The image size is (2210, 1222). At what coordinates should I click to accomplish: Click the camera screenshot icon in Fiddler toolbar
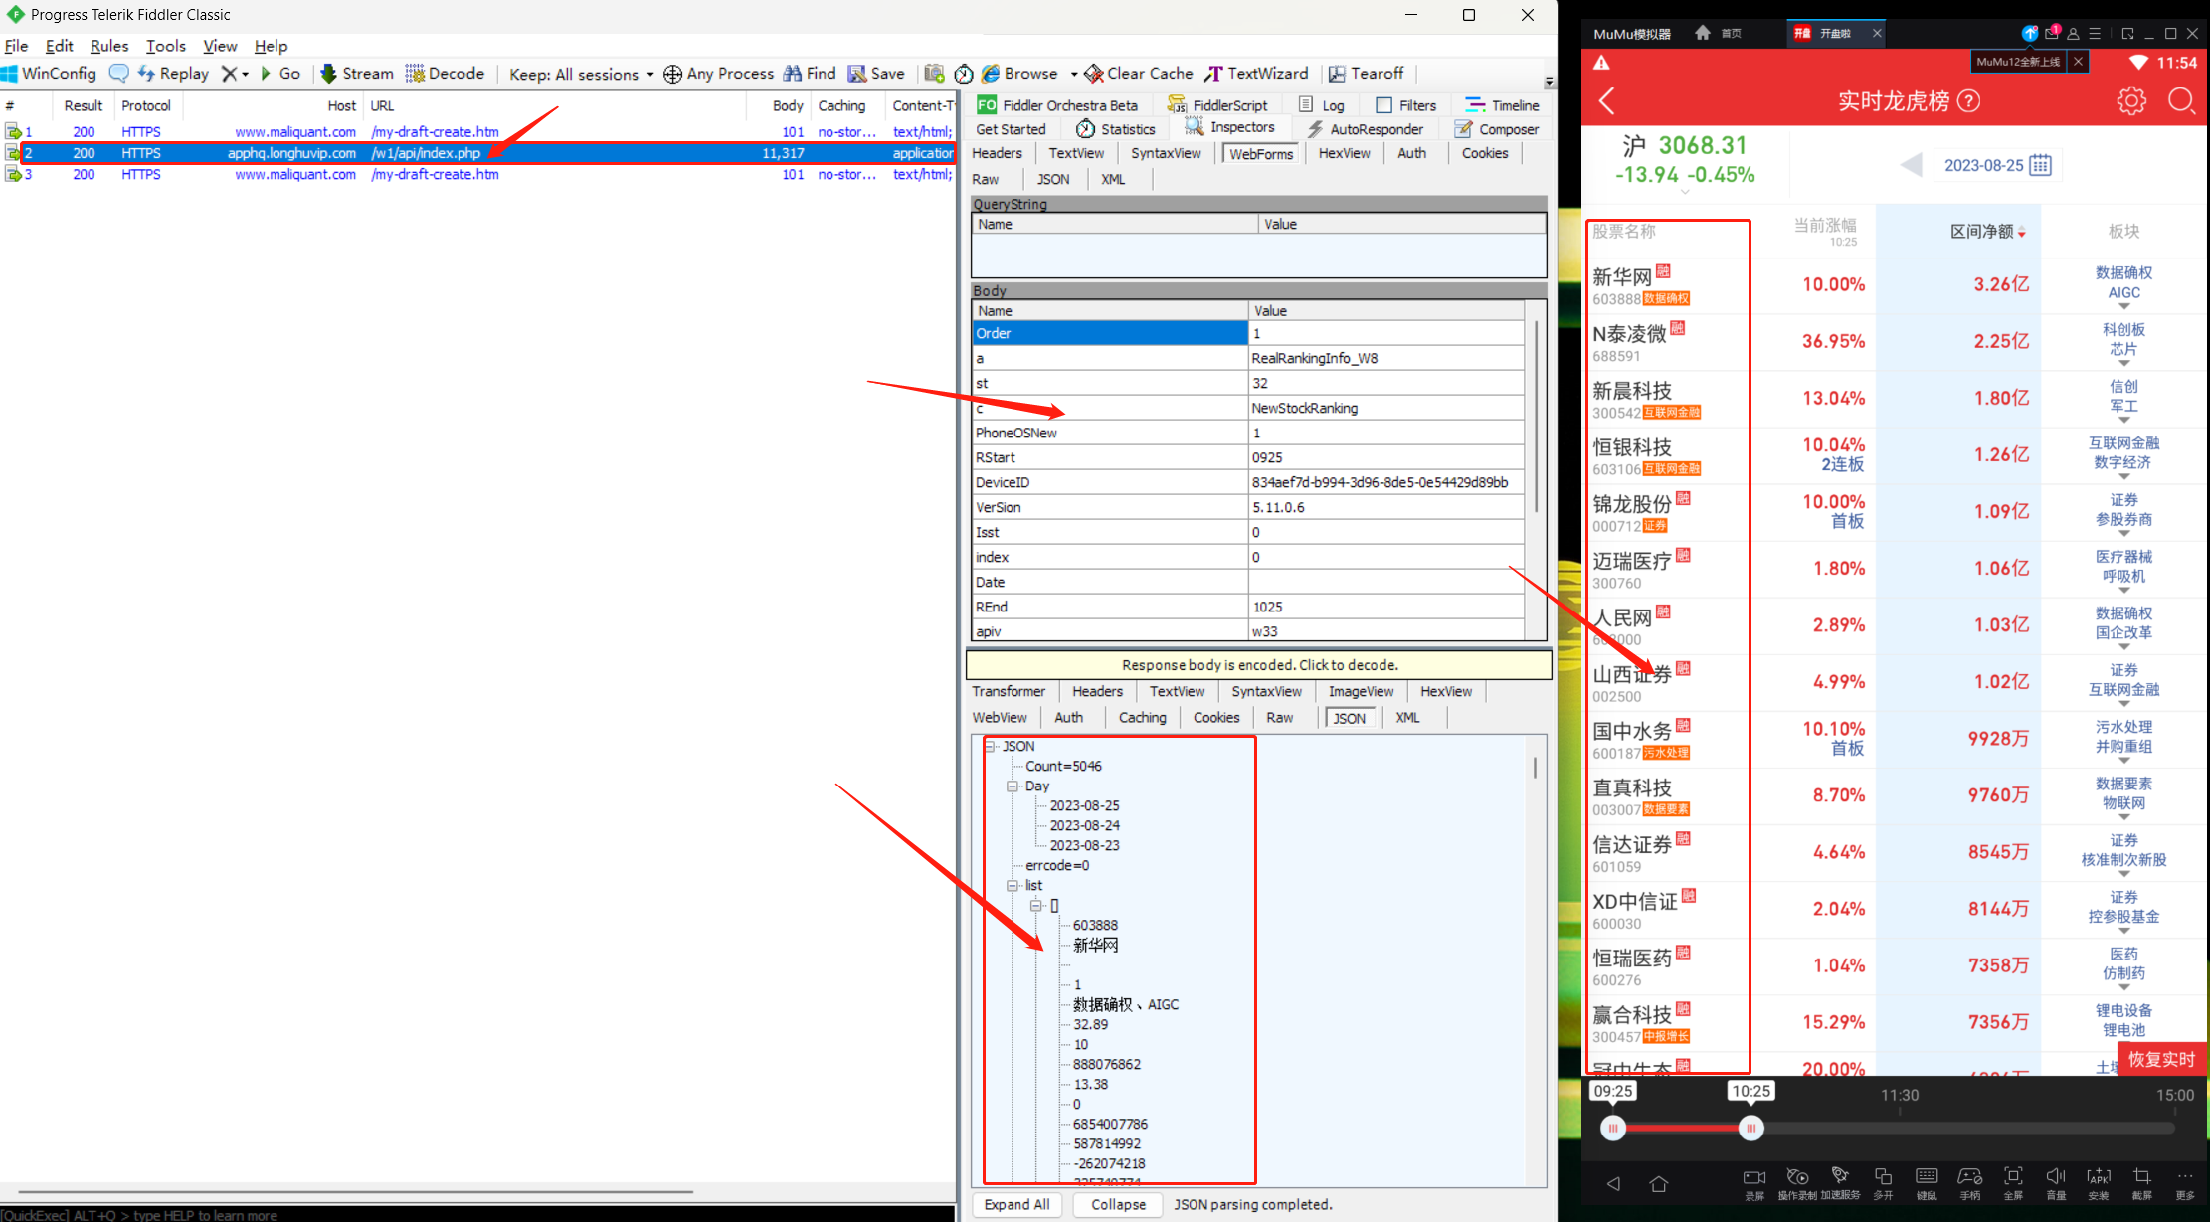[x=934, y=74]
